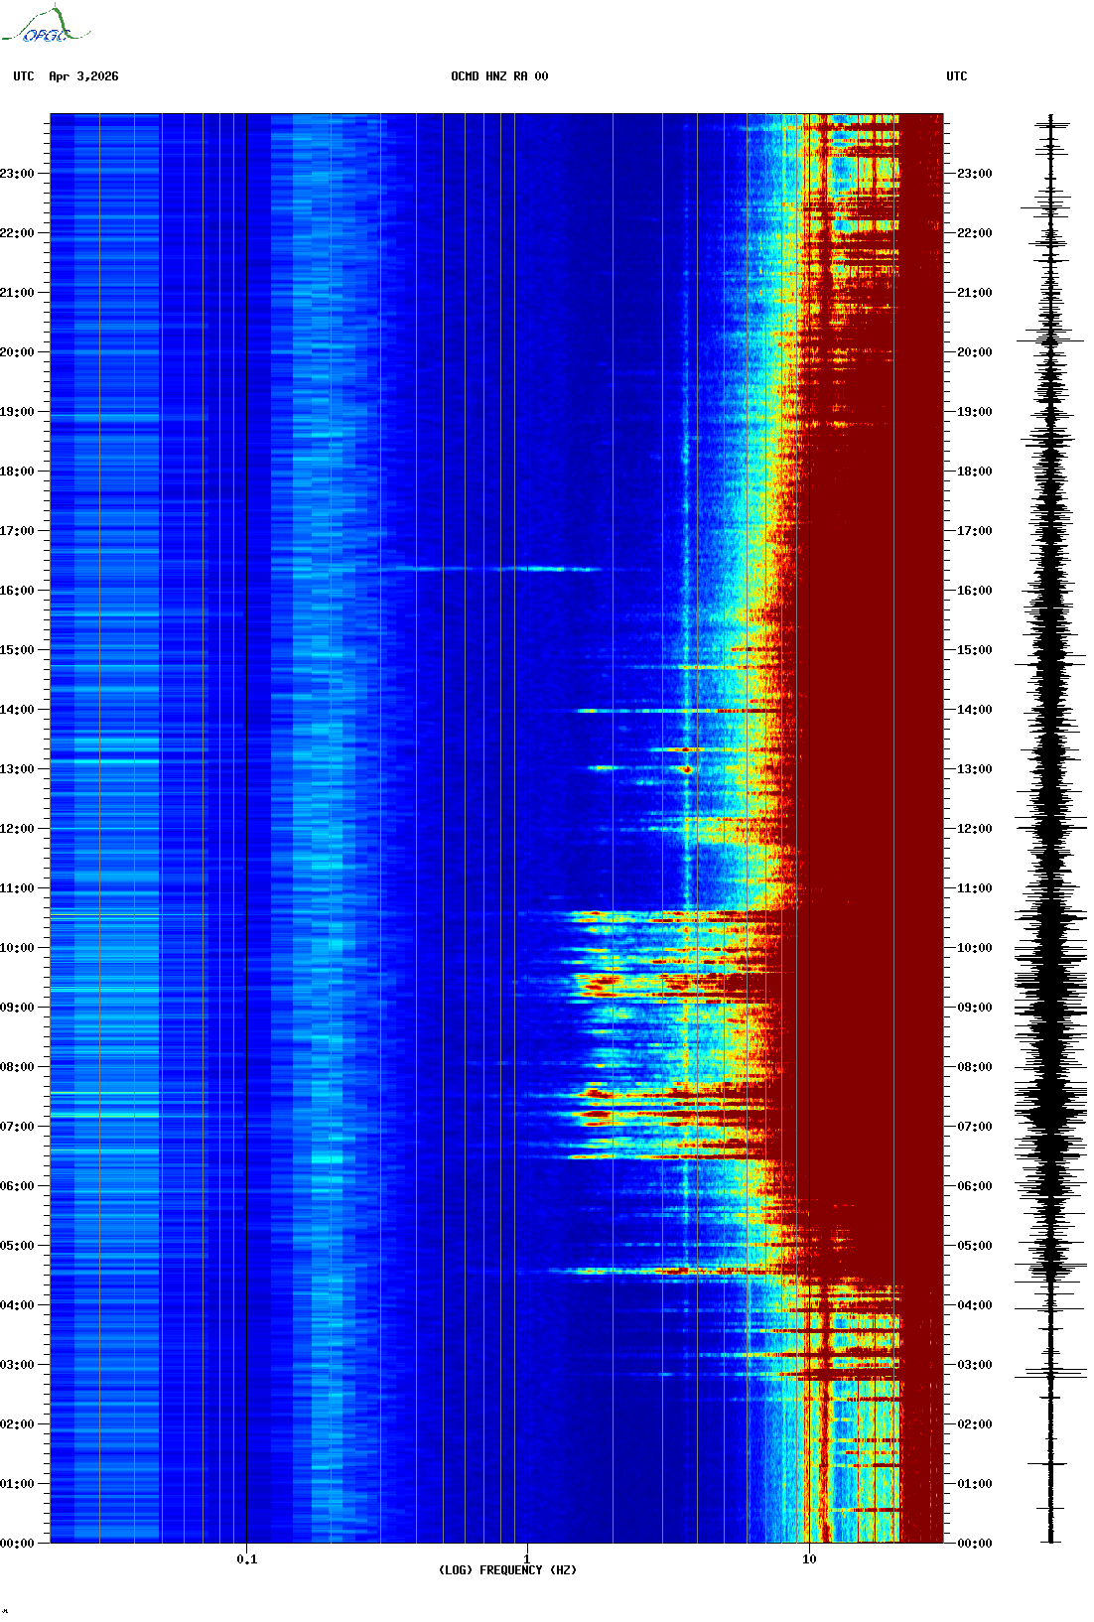Click the 11:00 label on the right time axis
This screenshot has width=1094, height=1622.
click(x=974, y=888)
